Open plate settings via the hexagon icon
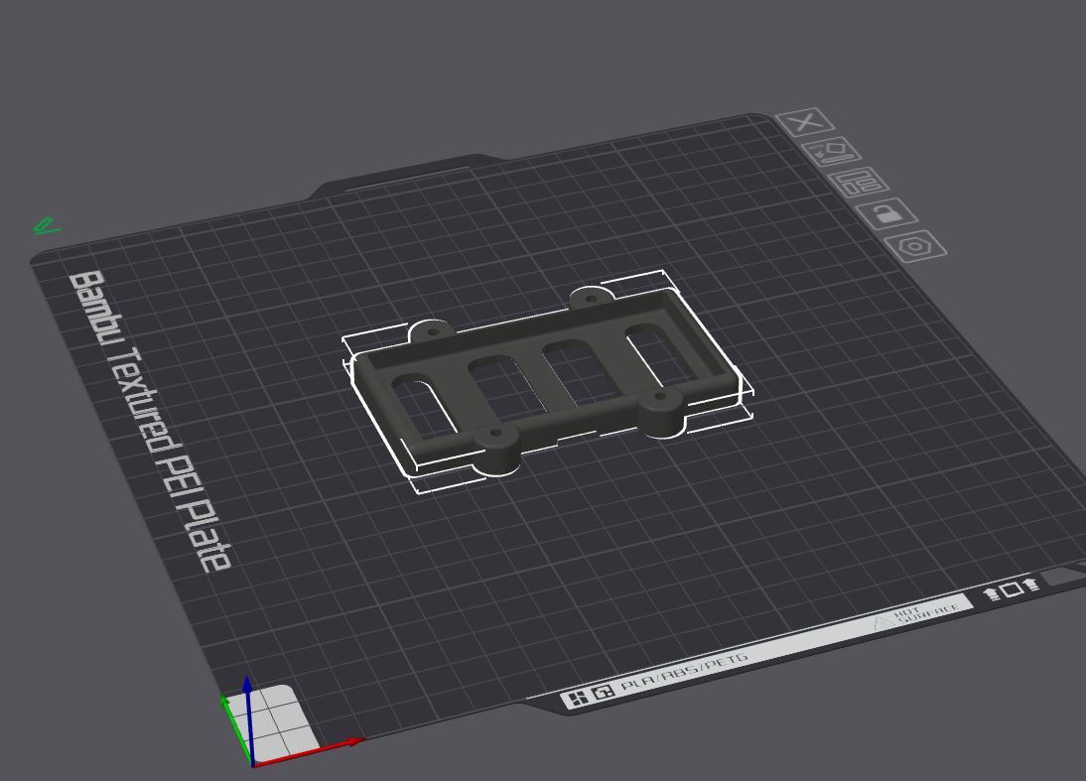1086x781 pixels. tap(915, 246)
